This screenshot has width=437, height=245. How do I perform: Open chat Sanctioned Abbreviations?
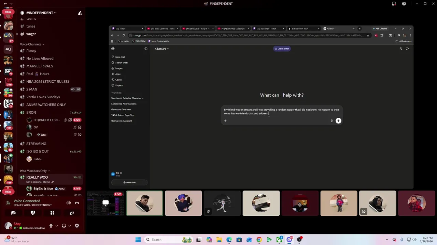tap(124, 104)
